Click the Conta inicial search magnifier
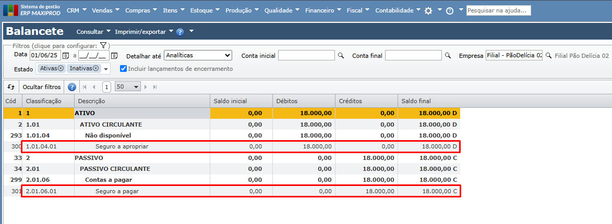The width and height of the screenshot is (612, 224). click(341, 55)
